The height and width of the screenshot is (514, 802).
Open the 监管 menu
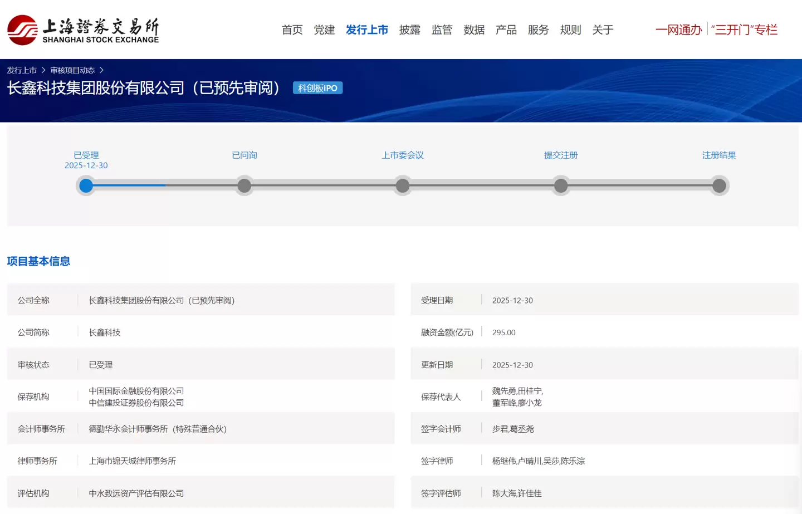442,30
